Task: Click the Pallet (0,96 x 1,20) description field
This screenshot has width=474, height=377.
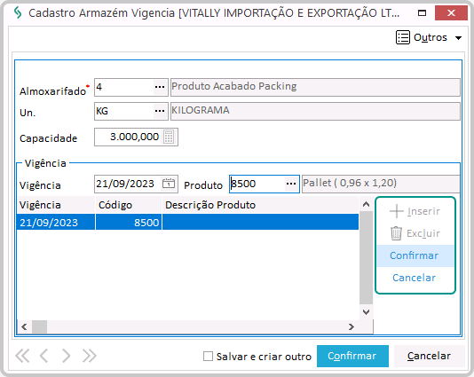Action: (x=381, y=184)
